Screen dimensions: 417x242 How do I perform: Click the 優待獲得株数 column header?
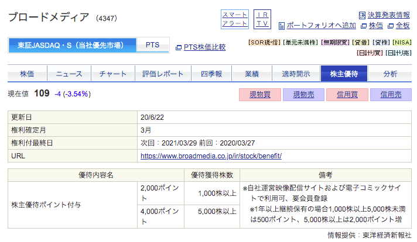pyautogui.click(x=212, y=175)
